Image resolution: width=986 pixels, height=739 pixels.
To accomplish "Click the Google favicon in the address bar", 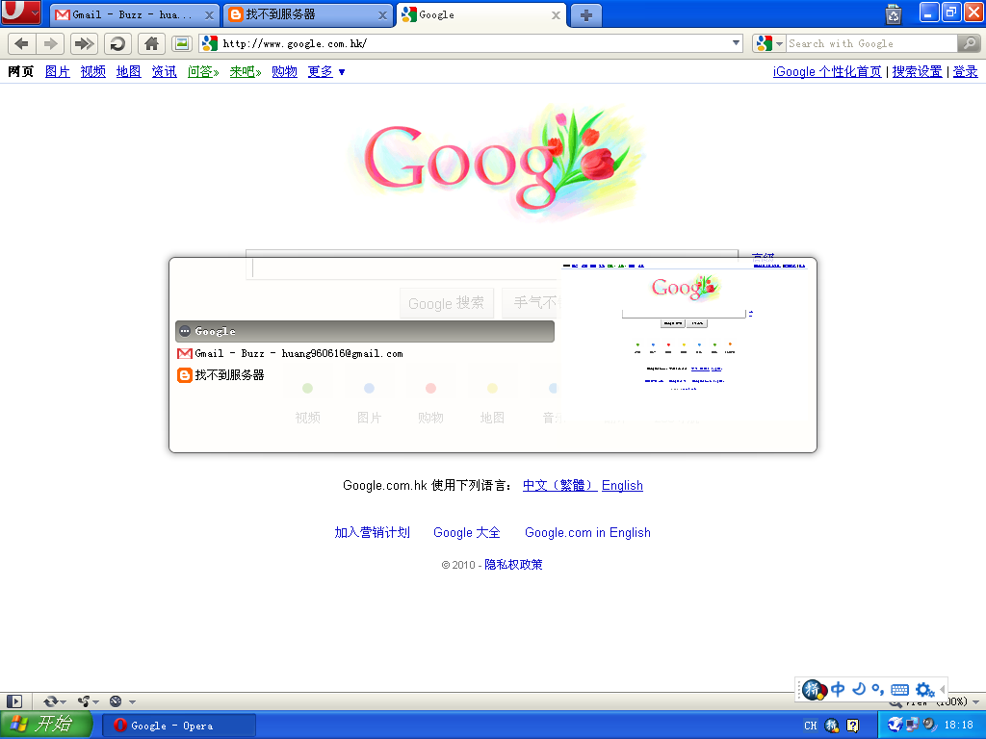I will pyautogui.click(x=210, y=43).
